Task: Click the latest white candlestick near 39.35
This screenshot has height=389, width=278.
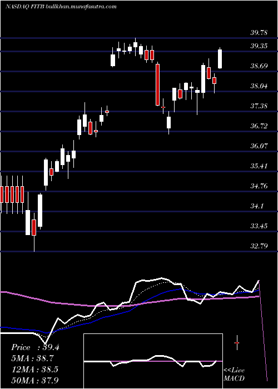Action: click(220, 59)
